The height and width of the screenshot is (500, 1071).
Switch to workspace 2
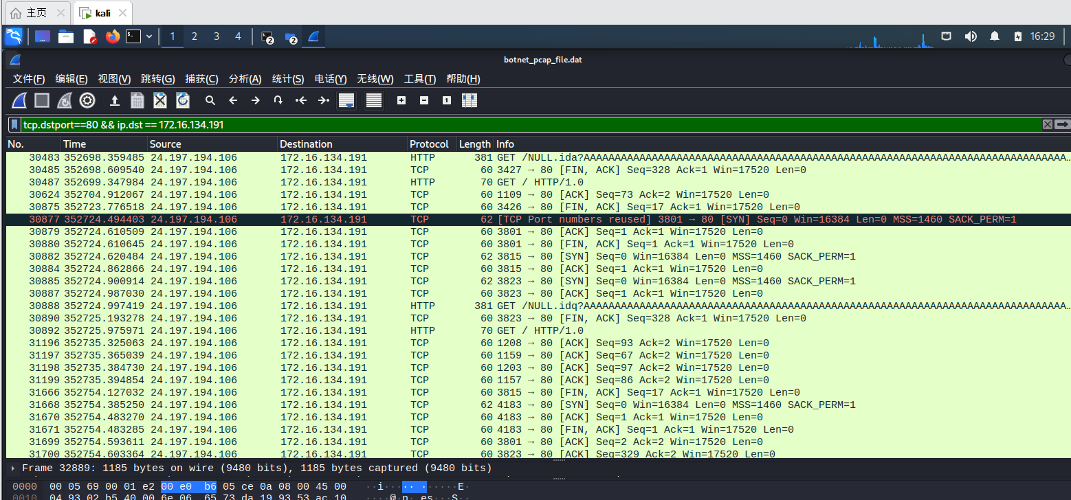(x=195, y=36)
